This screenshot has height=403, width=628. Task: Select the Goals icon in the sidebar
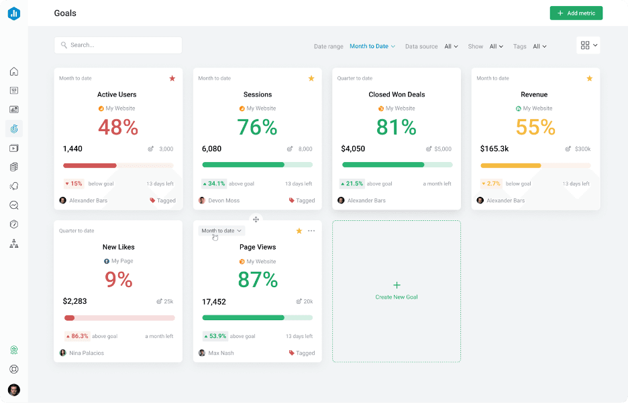click(x=14, y=129)
